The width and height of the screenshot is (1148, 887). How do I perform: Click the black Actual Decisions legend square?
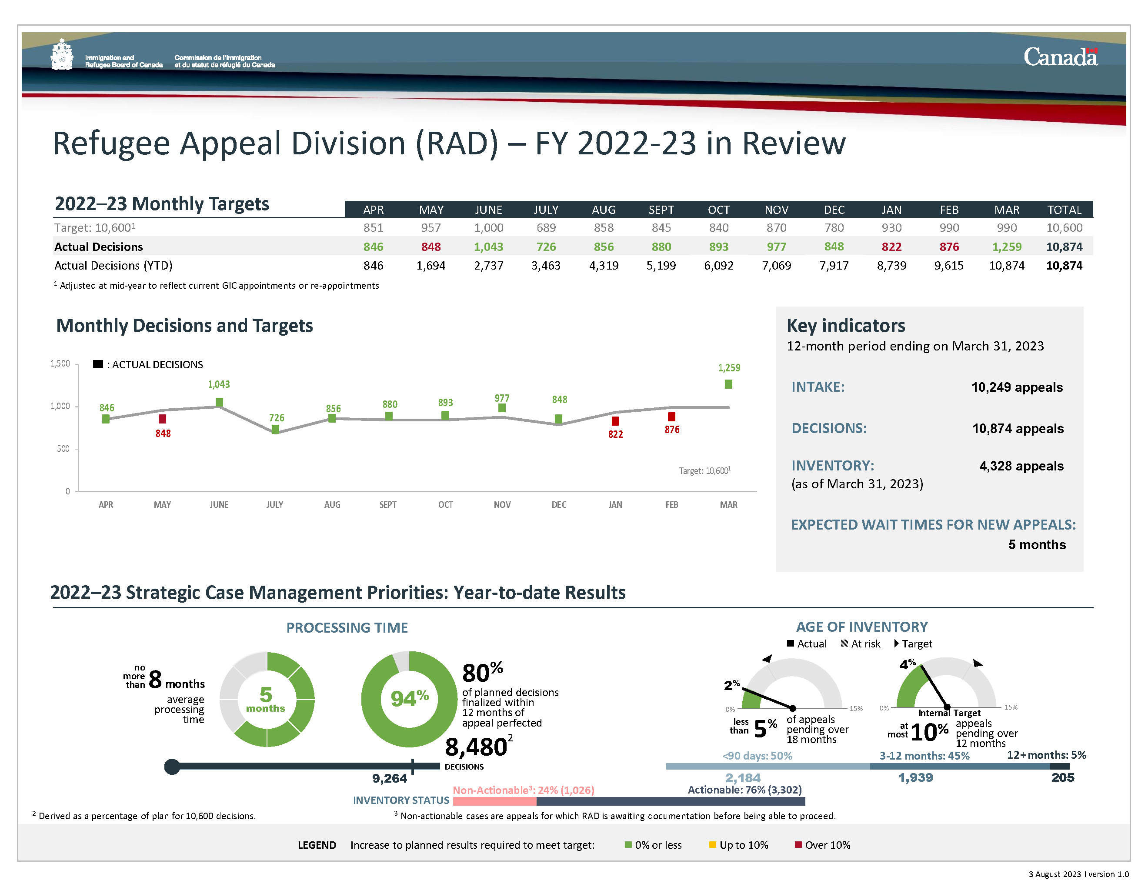coord(98,363)
